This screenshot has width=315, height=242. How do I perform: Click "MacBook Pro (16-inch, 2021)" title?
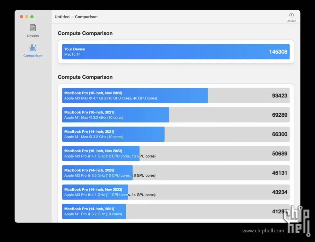coord(89,112)
